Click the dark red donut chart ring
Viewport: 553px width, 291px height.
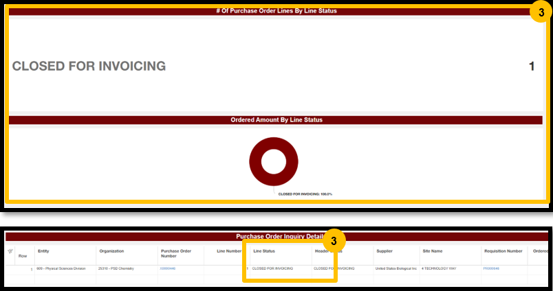[274, 161]
